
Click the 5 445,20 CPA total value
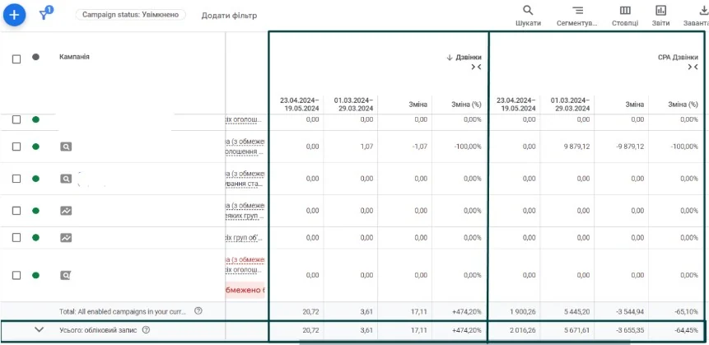pyautogui.click(x=576, y=311)
